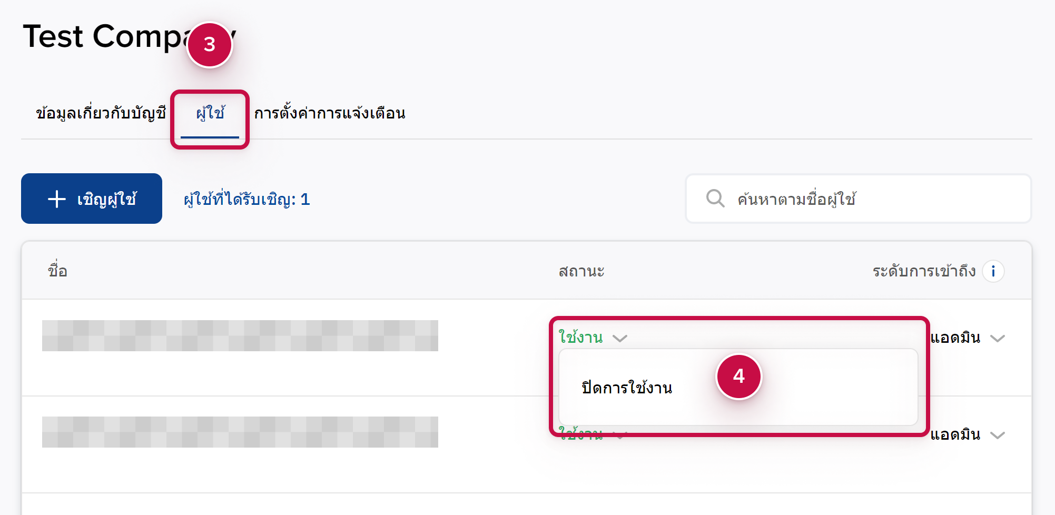Select ปิดการใช้งาน from the status menu

627,388
